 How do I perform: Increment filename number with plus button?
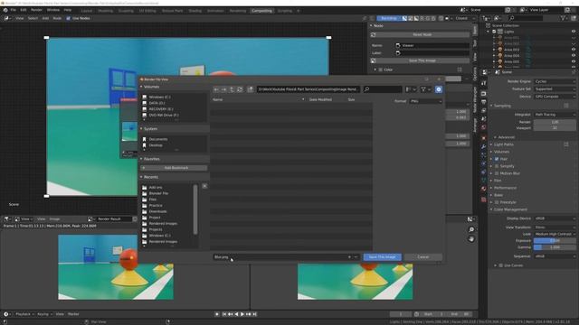click(349, 256)
